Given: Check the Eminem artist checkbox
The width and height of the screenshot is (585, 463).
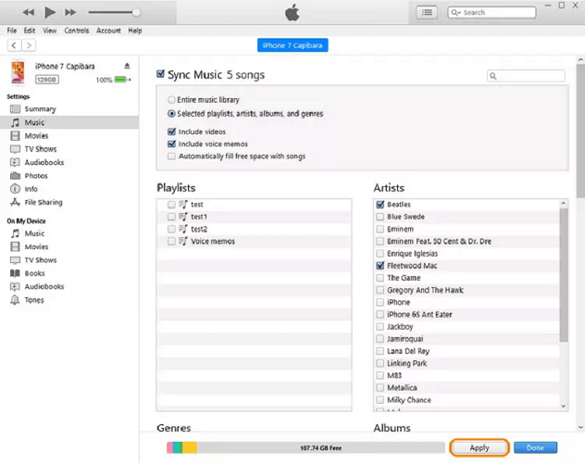Looking at the screenshot, I should point(380,229).
